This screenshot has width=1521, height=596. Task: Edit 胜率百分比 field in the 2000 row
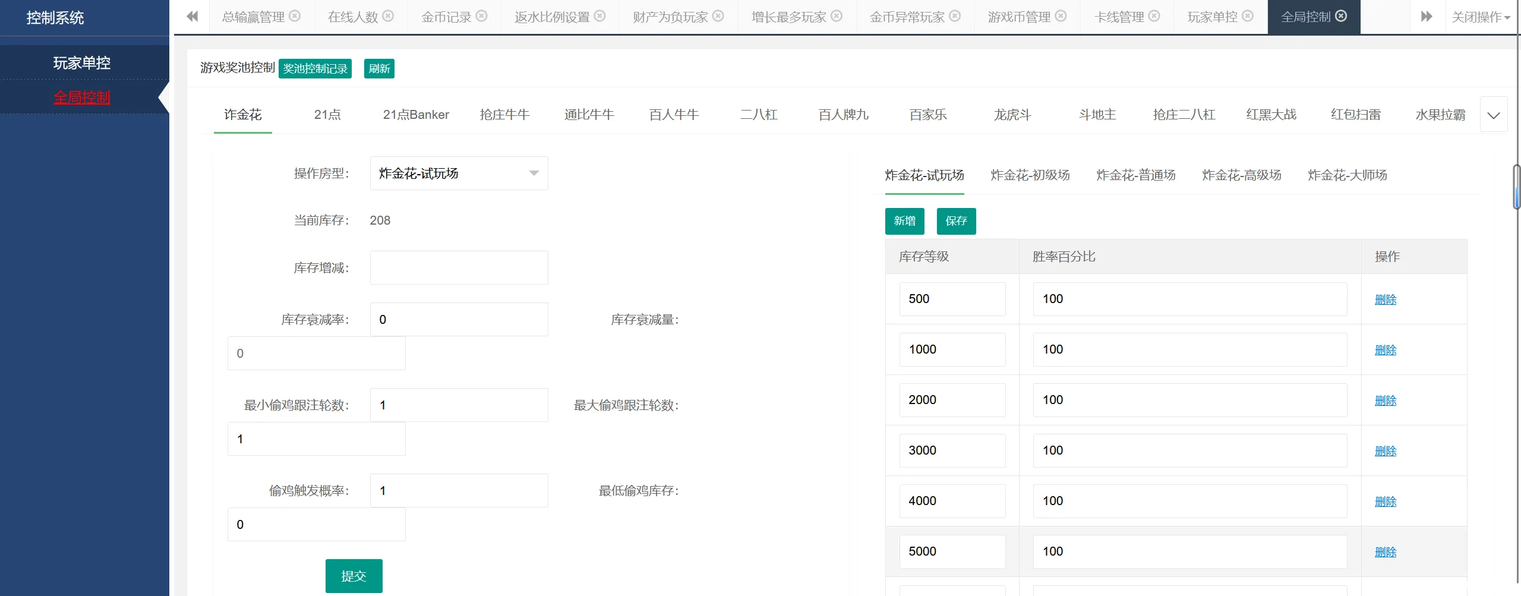1190,401
